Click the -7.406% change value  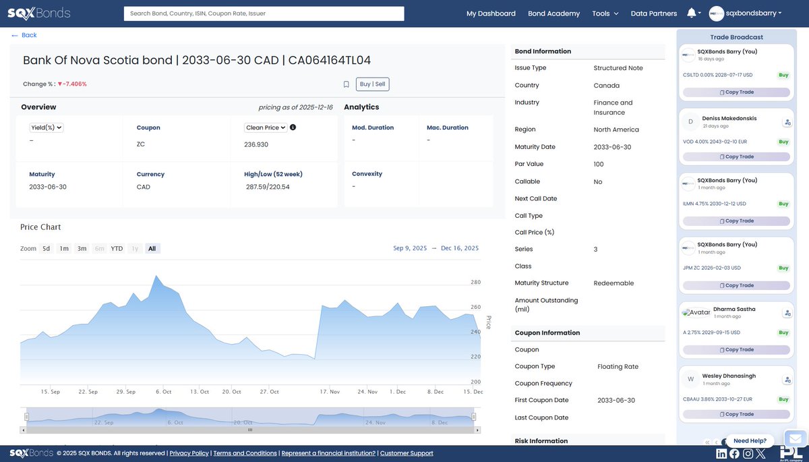(x=74, y=84)
